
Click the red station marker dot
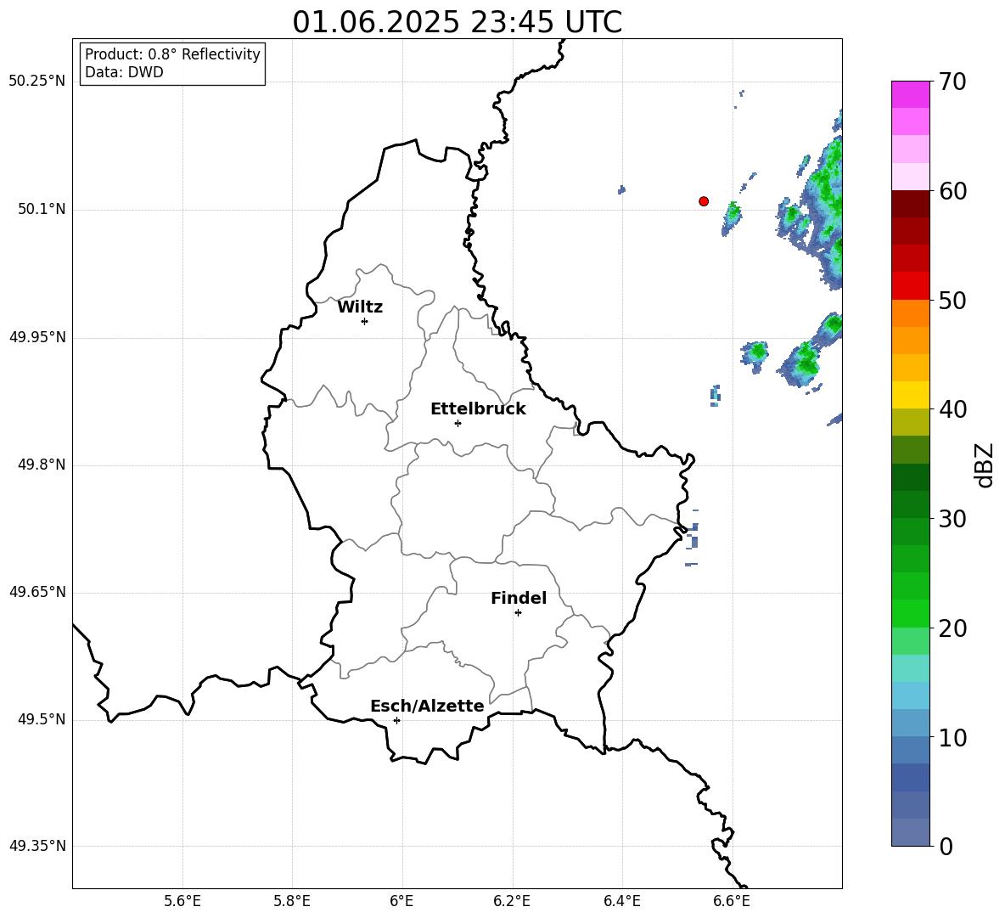pyautogui.click(x=704, y=201)
